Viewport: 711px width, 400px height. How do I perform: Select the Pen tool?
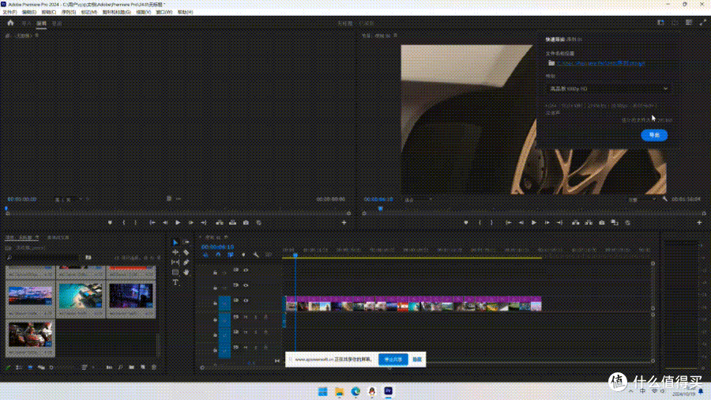(186, 262)
